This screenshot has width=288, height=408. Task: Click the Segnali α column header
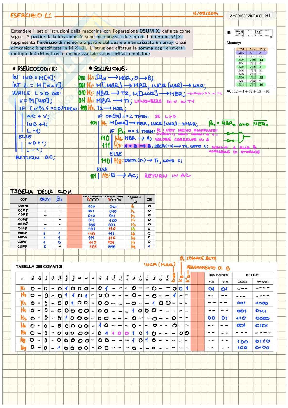[134, 199]
